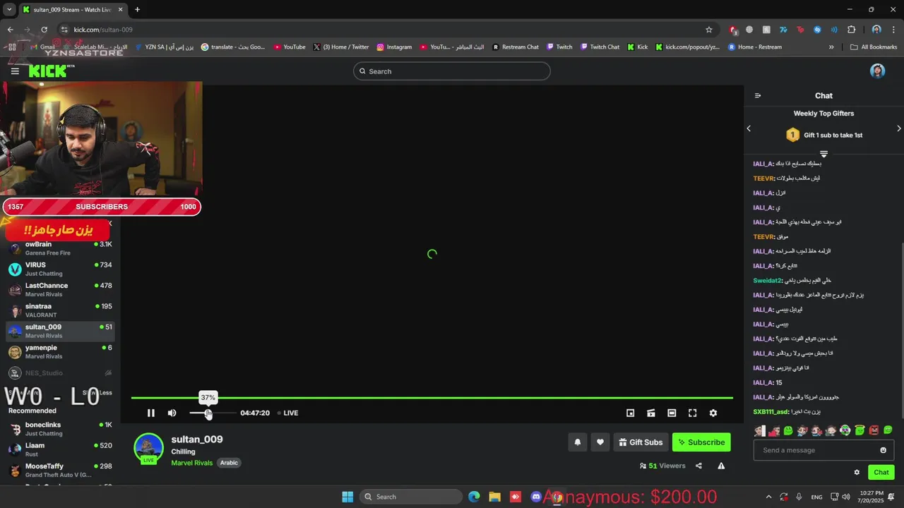Mute the stream with the speaker icon
This screenshot has width=904, height=508.
(x=172, y=413)
